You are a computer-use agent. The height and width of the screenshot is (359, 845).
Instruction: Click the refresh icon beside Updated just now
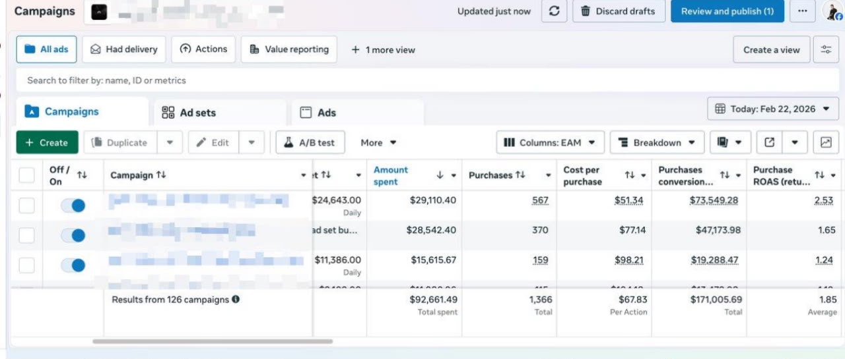pos(555,11)
